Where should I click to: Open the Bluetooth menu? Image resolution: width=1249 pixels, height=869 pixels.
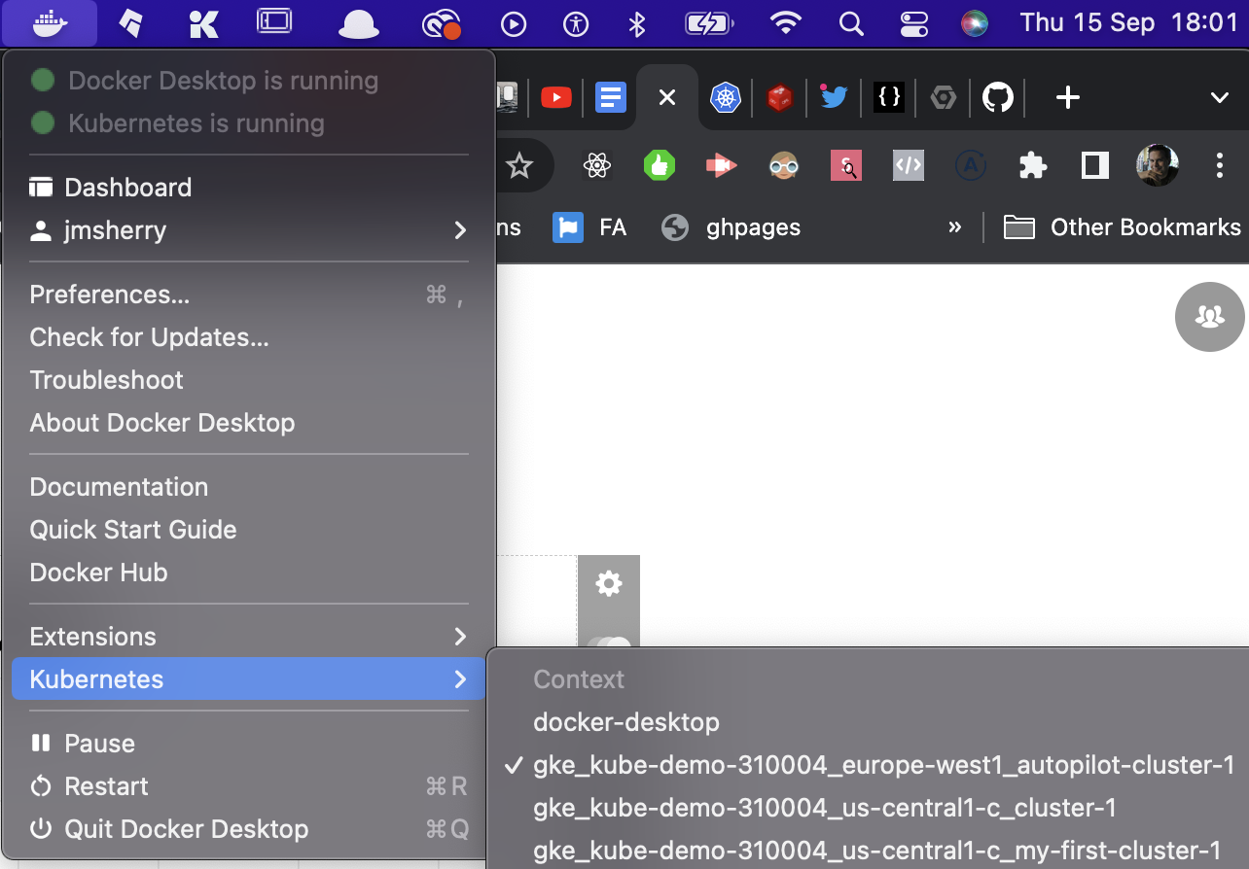(x=637, y=23)
